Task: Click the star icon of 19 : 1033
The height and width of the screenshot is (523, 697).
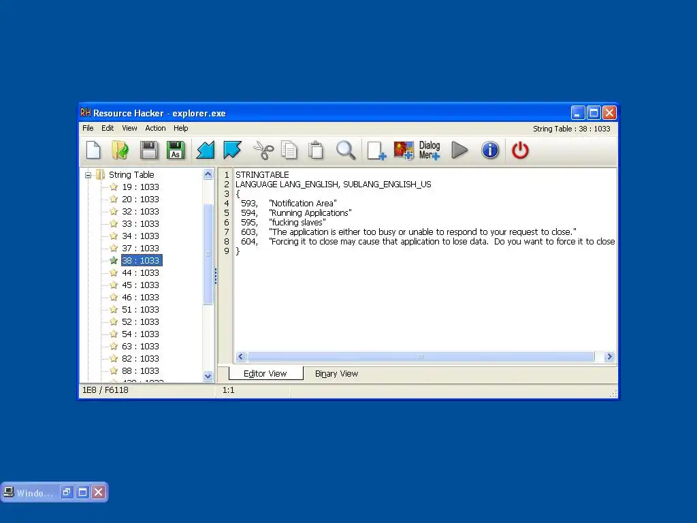Action: [114, 187]
